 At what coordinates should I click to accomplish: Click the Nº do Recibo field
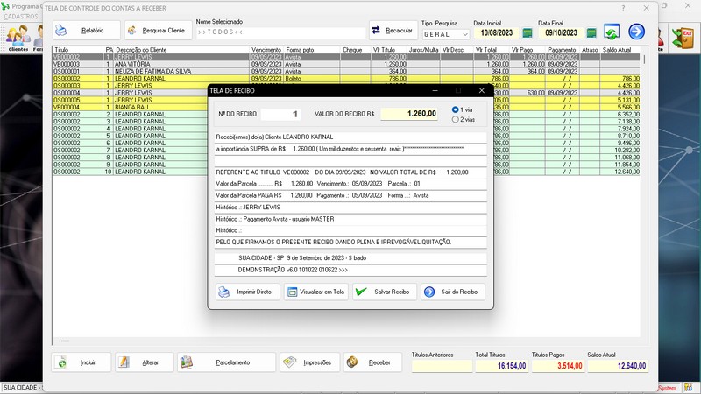[x=284, y=114]
